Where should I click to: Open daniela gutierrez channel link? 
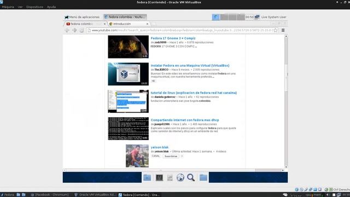pyautogui.click(x=165, y=97)
